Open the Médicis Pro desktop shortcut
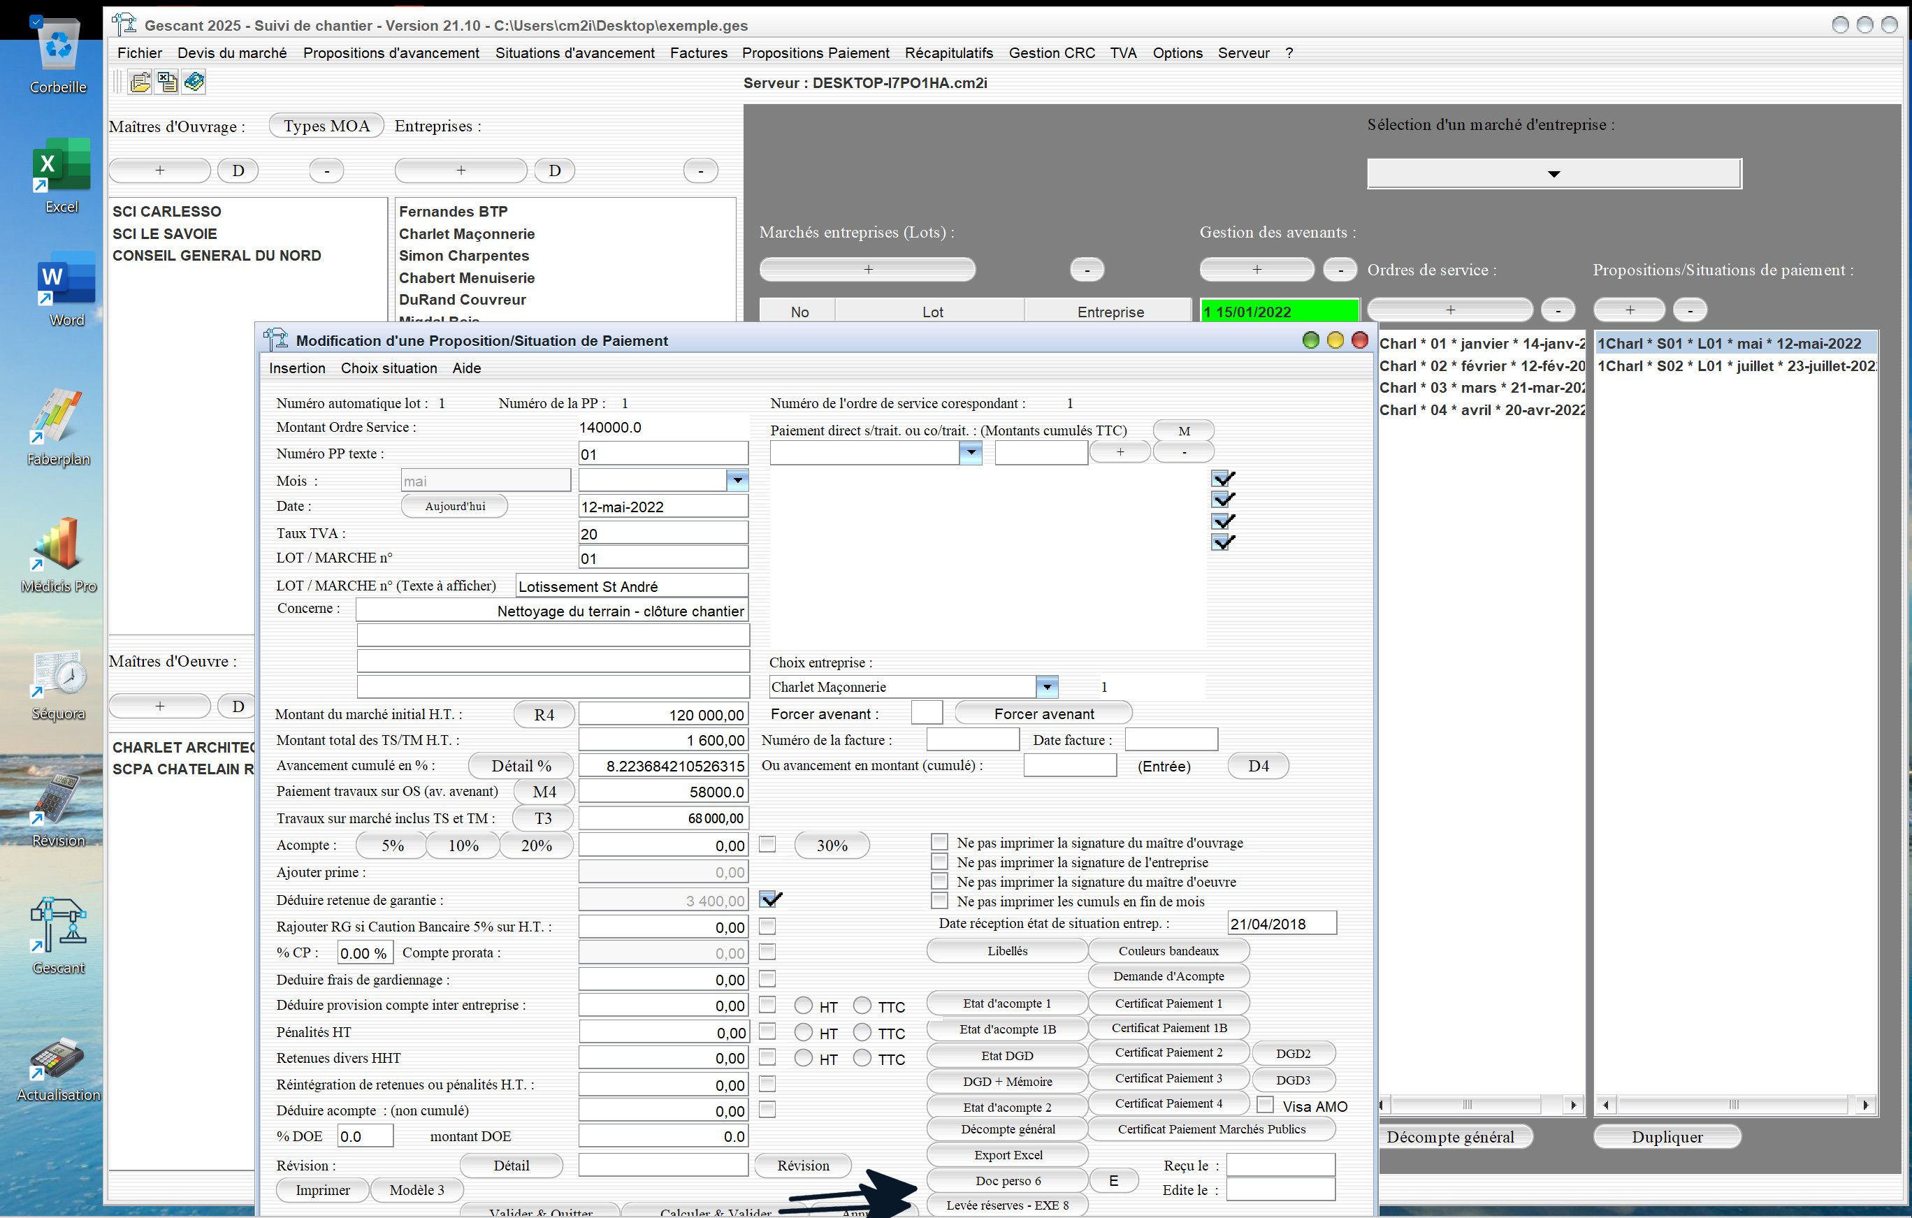Screen dimensions: 1912x1218 pyautogui.click(x=58, y=554)
